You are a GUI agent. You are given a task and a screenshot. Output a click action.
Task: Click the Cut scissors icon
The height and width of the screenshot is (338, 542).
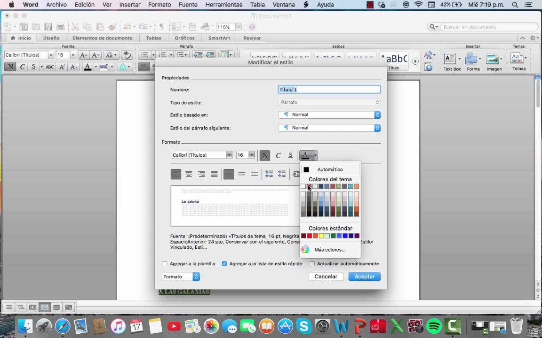(x=75, y=27)
